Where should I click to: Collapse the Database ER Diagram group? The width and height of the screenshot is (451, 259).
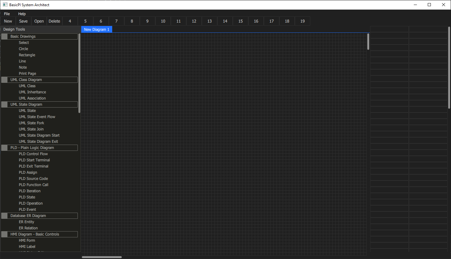[x=4, y=216]
